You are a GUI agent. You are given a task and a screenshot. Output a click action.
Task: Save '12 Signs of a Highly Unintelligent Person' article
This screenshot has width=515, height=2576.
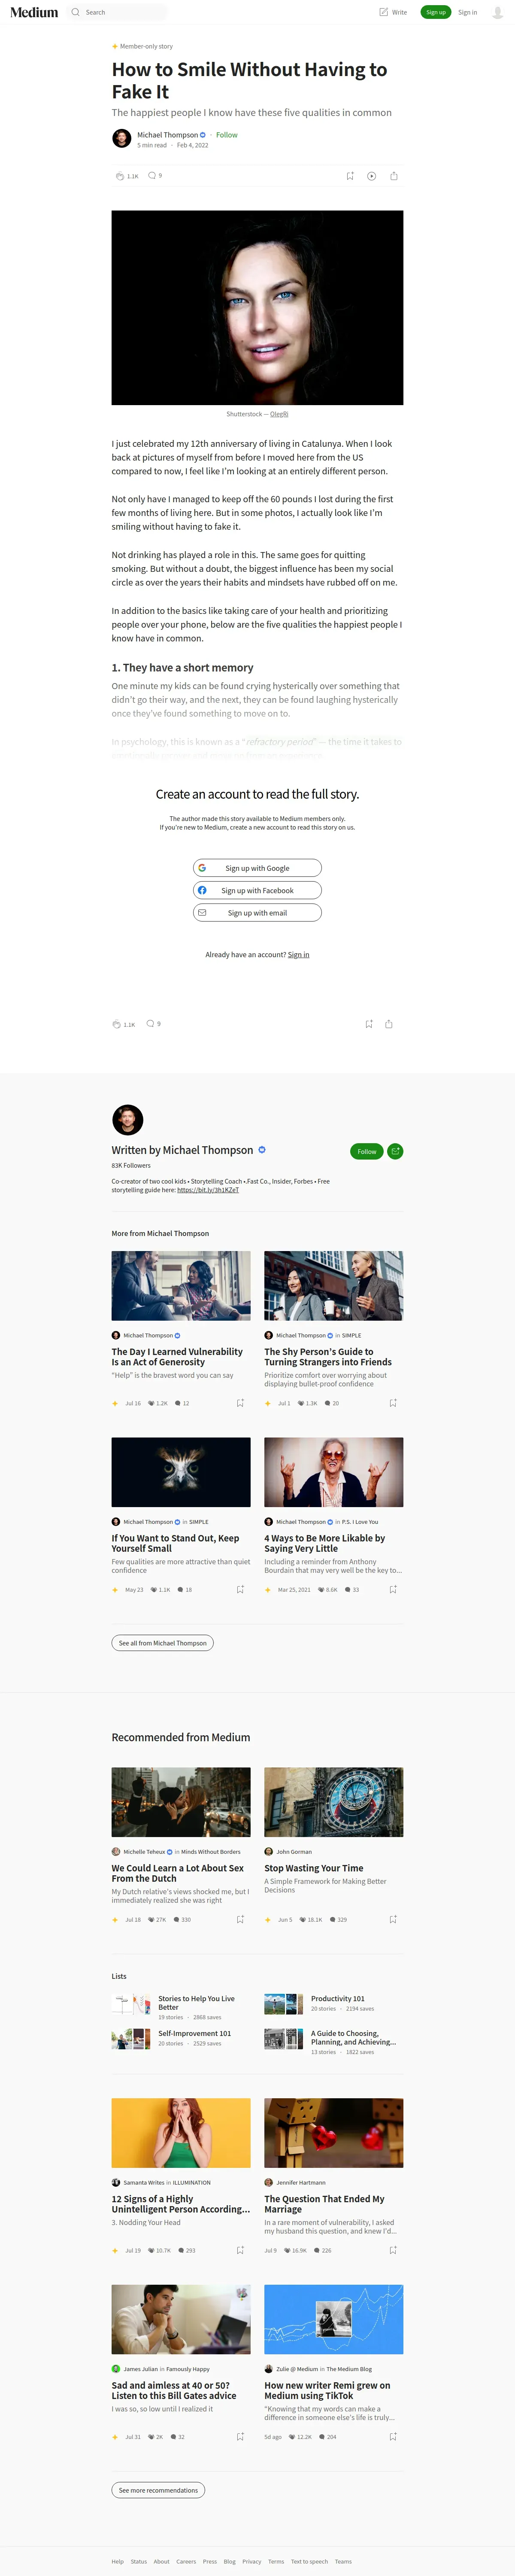click(x=239, y=2250)
